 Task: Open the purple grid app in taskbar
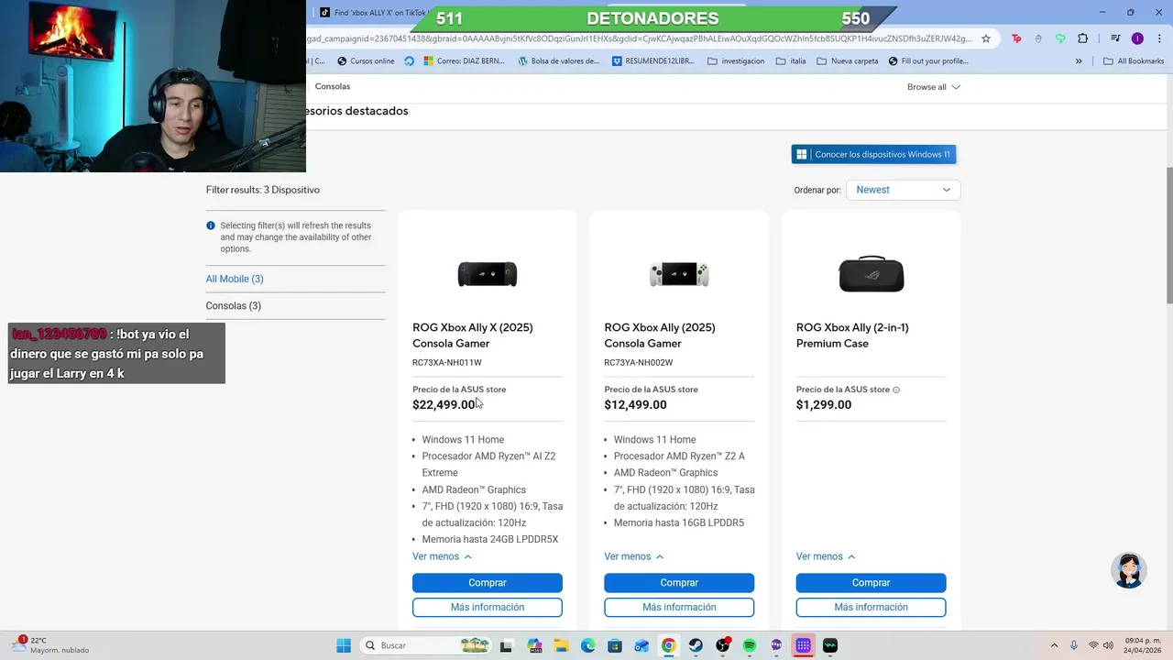click(803, 645)
